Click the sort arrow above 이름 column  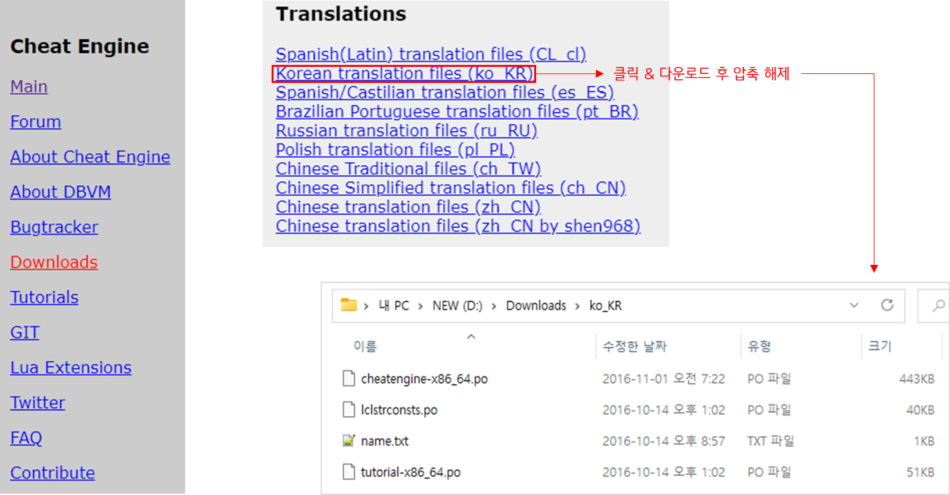471,336
